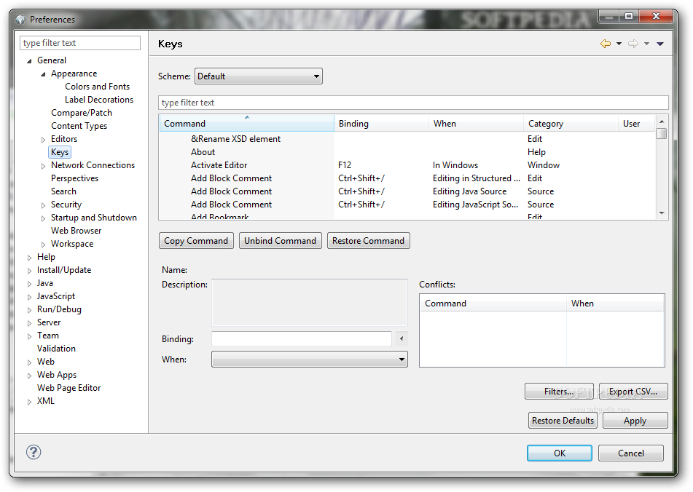Select the About command row

pyautogui.click(x=407, y=152)
